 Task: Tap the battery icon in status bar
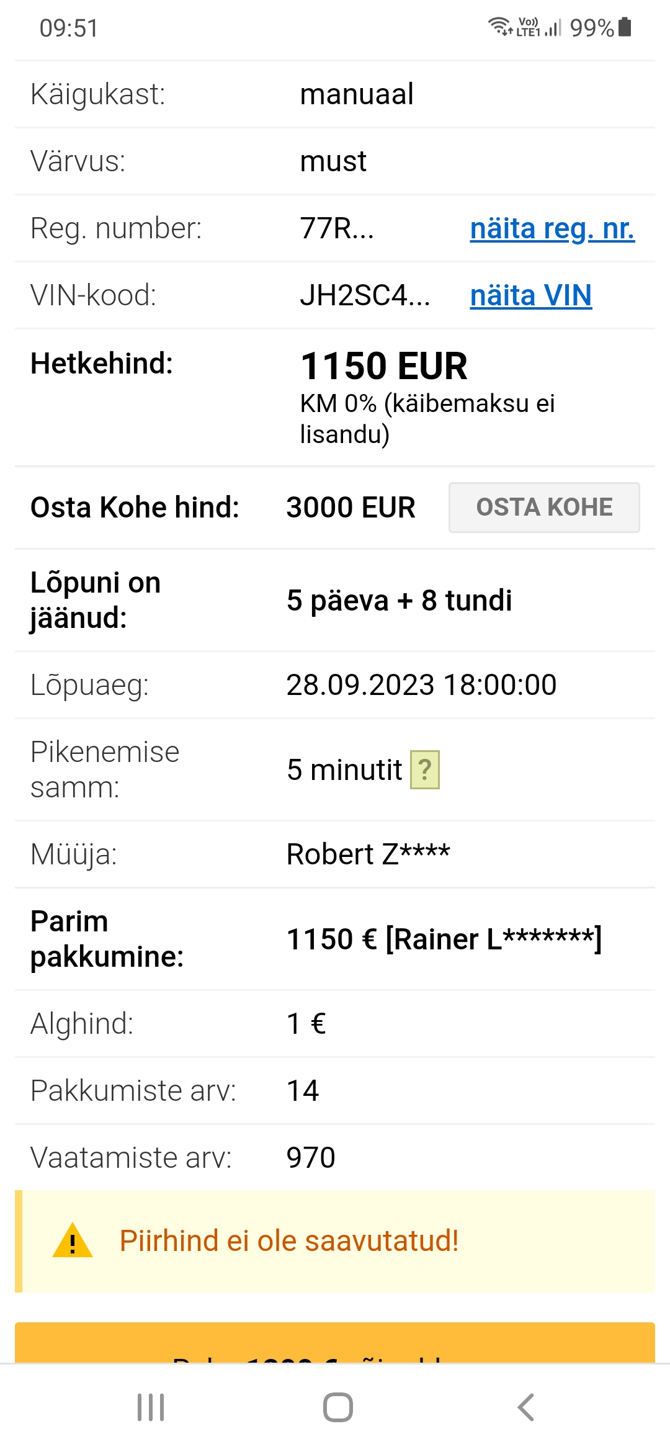625,27
